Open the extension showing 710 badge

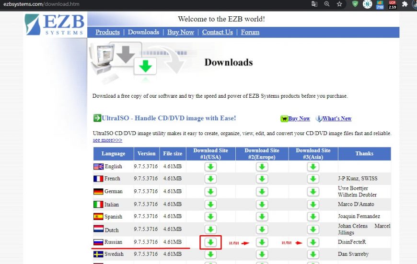(380, 4)
